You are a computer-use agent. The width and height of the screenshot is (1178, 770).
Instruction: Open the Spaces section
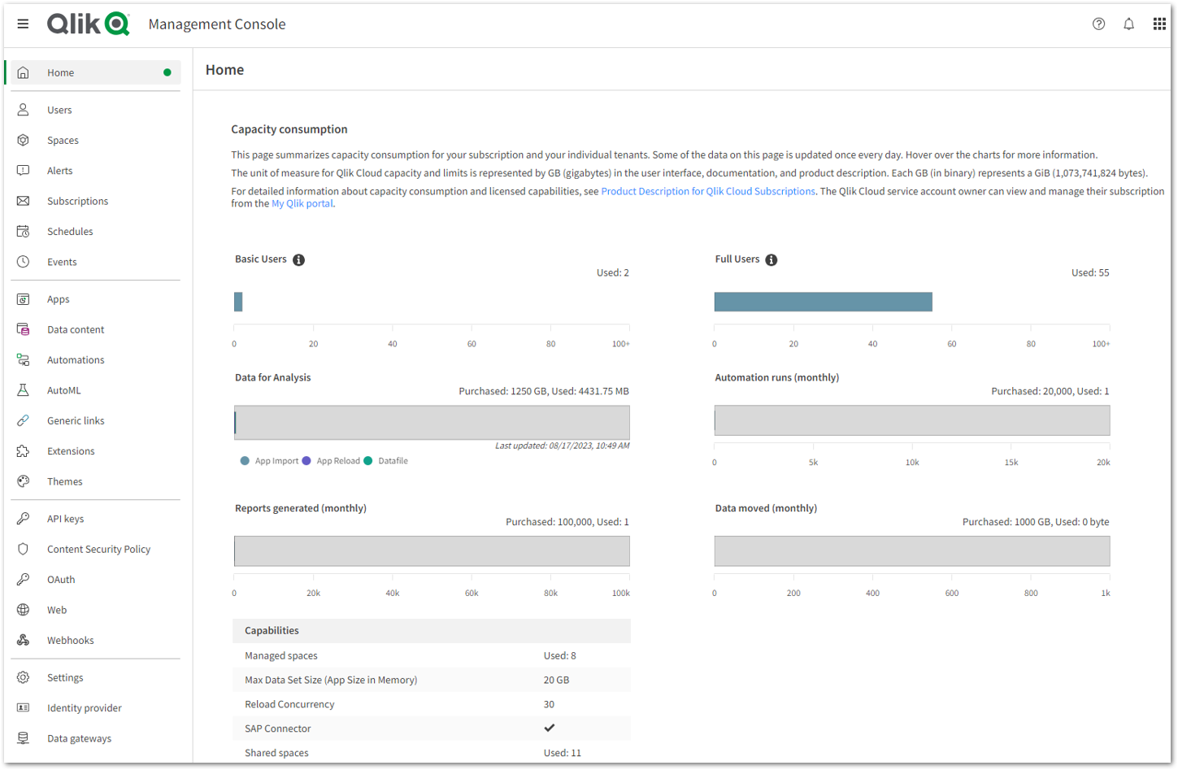tap(63, 140)
